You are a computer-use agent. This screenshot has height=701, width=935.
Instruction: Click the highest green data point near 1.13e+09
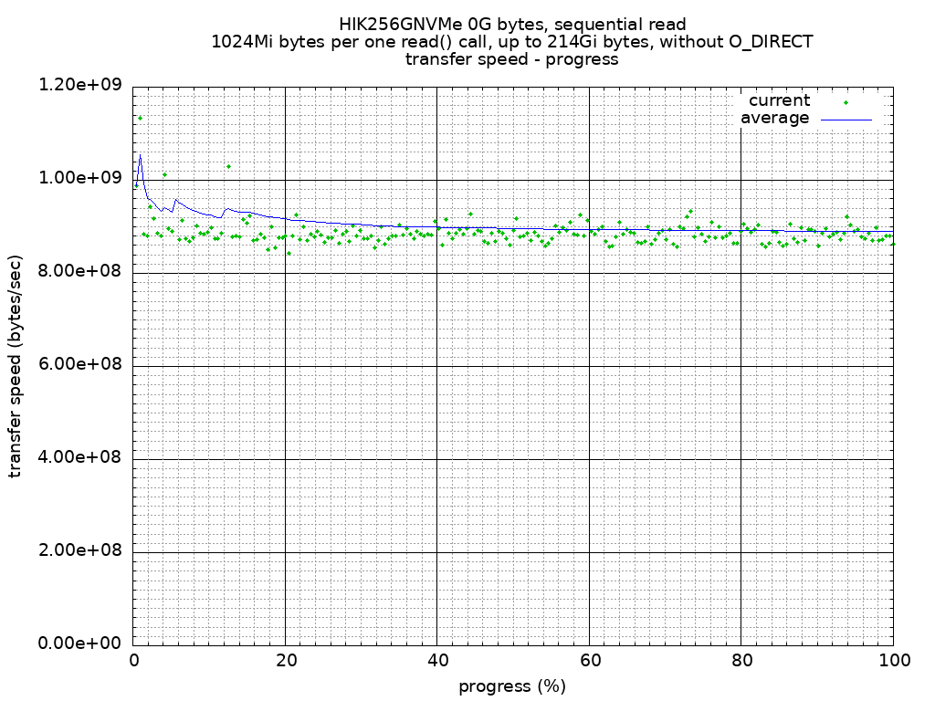coord(140,118)
